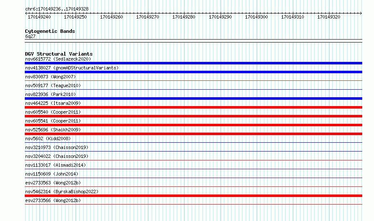
Task: Click the DGV Structural Variants track title
Action: click(x=59, y=54)
